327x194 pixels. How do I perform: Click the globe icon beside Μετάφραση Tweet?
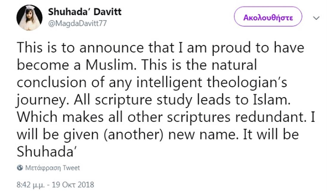(x=20, y=168)
